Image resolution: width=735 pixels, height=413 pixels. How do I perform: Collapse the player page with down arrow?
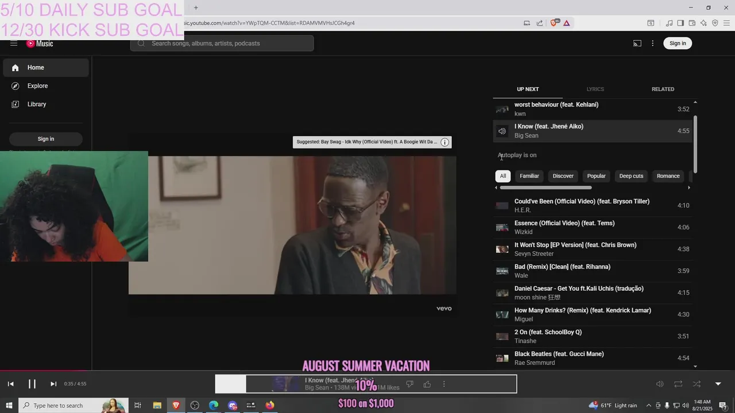point(718,384)
